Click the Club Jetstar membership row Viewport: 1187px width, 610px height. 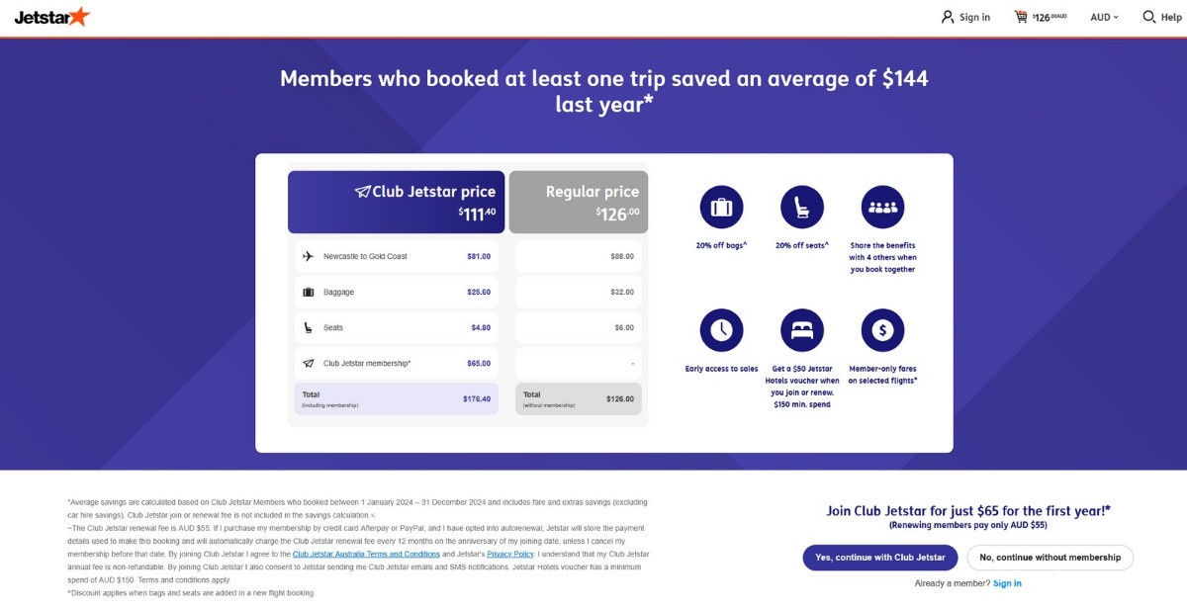(x=396, y=363)
